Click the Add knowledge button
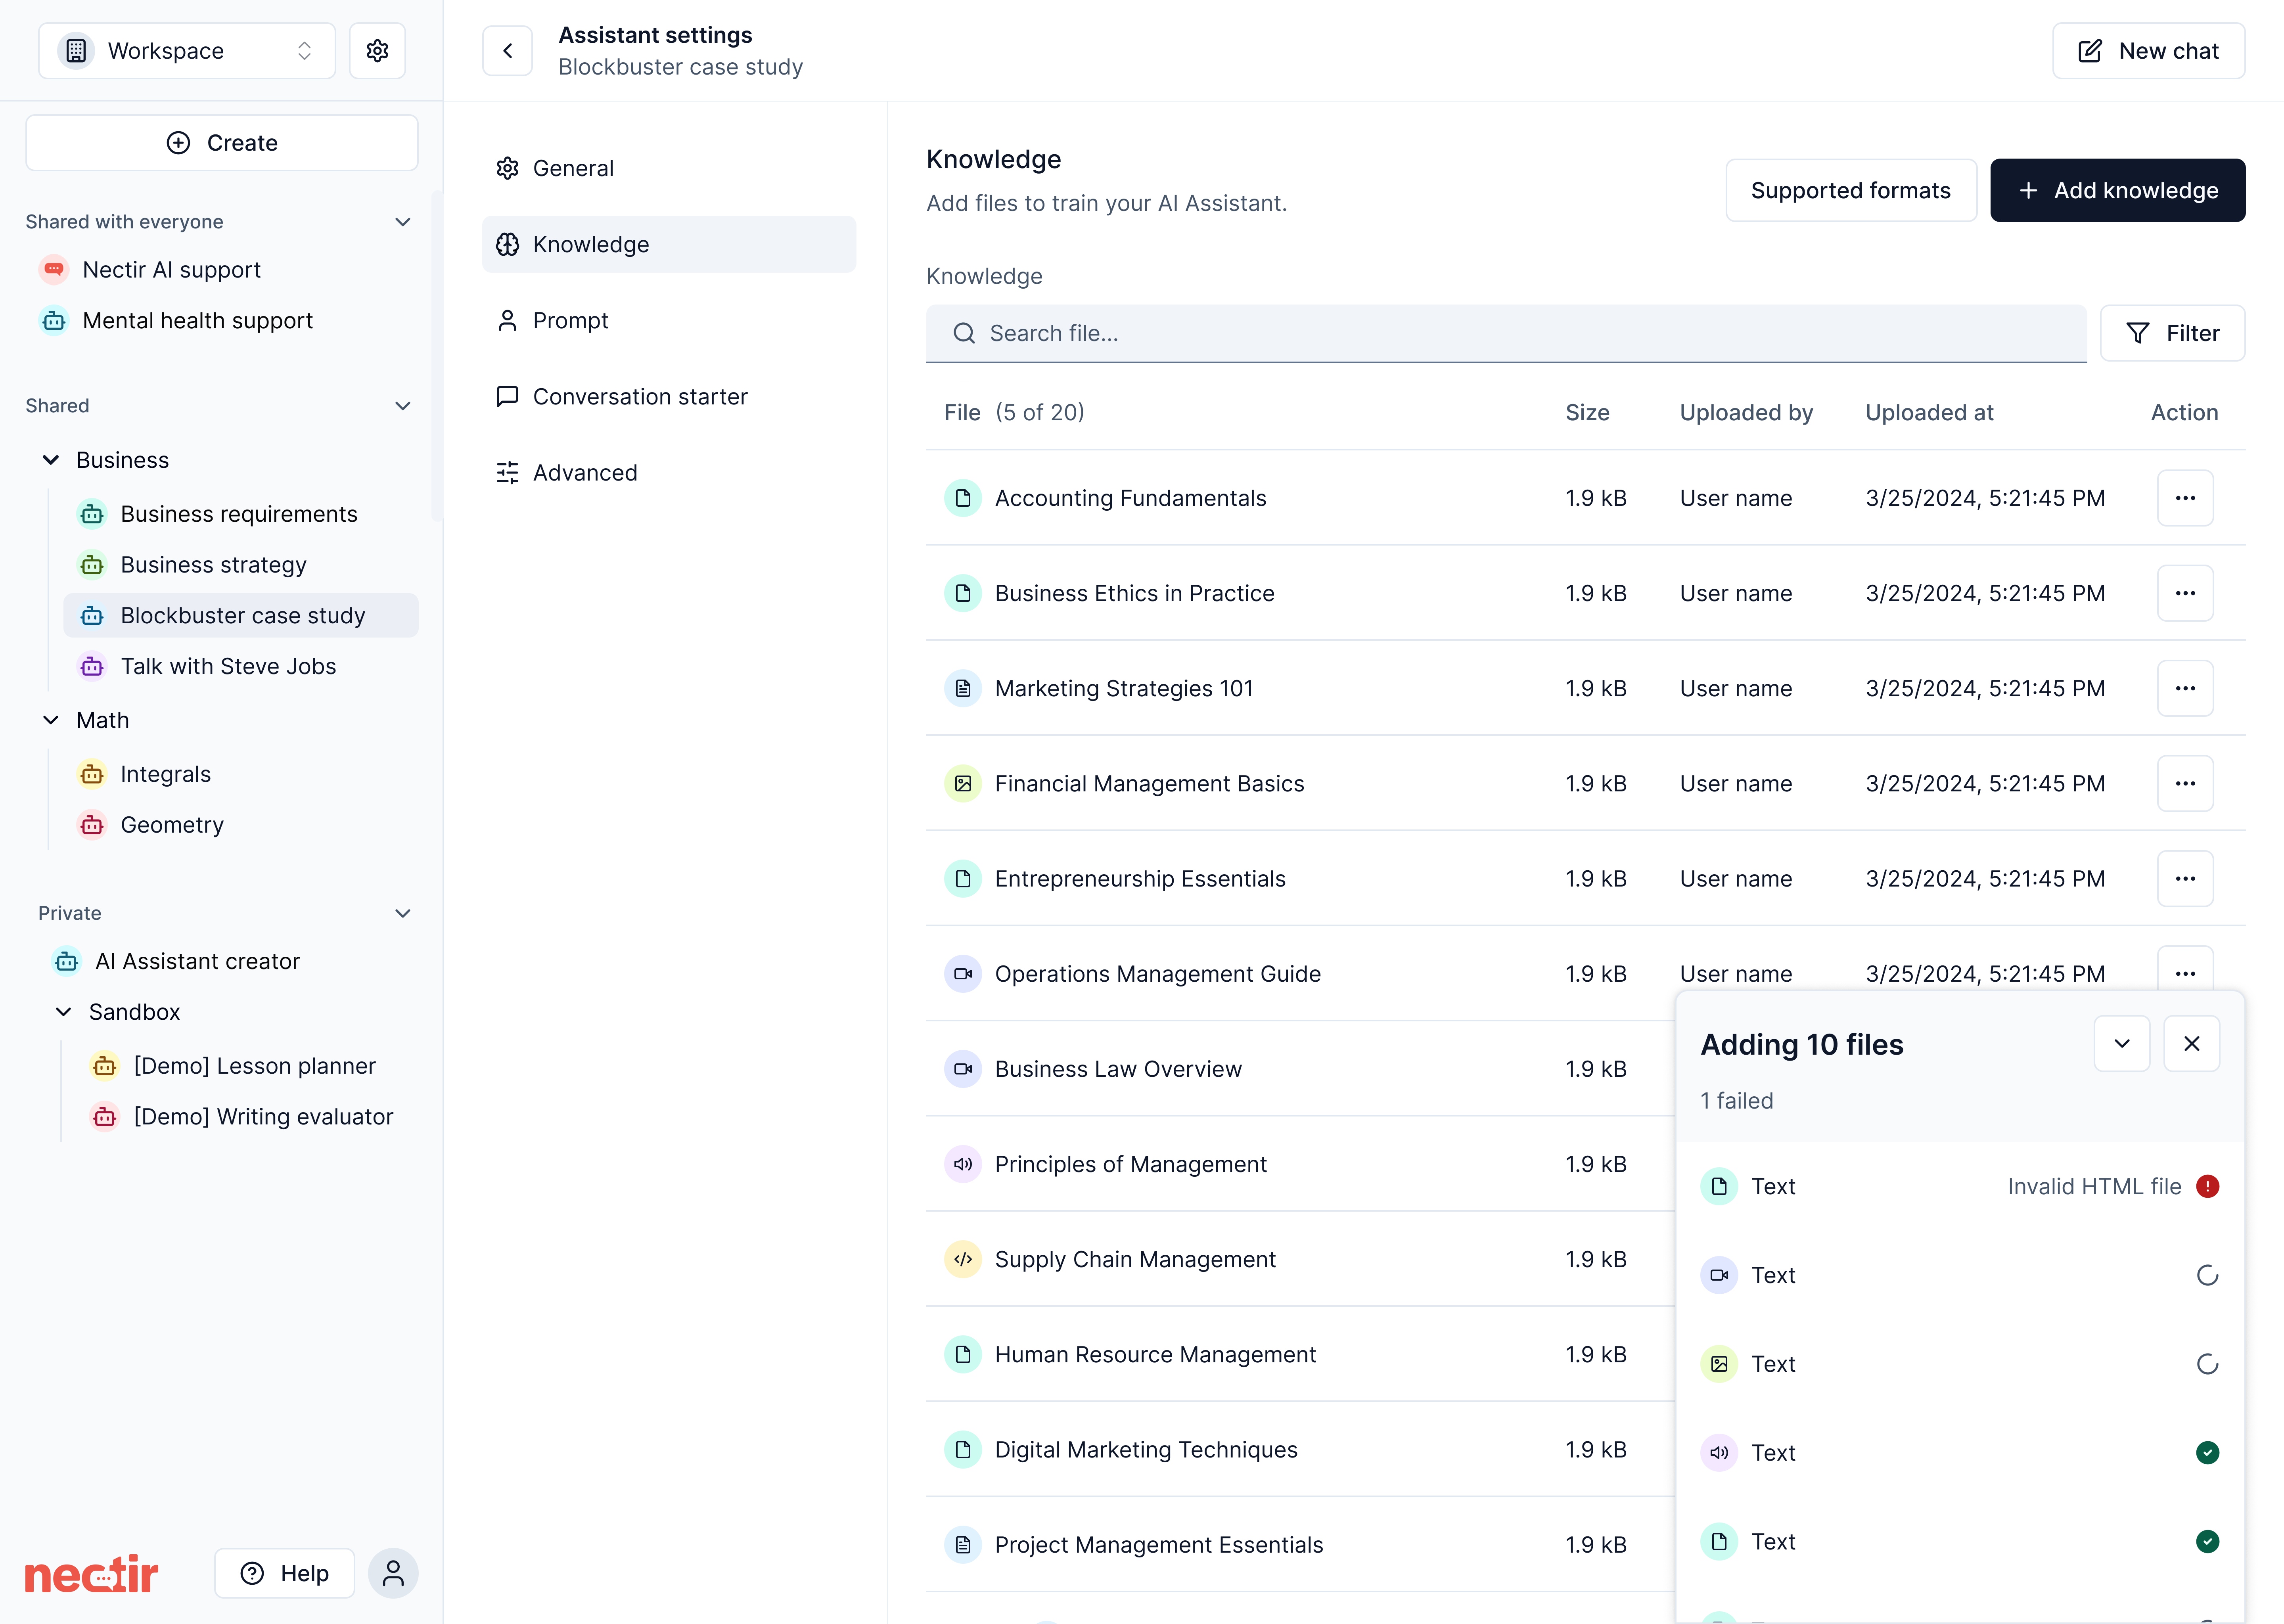Image resolution: width=2284 pixels, height=1624 pixels. click(2117, 190)
